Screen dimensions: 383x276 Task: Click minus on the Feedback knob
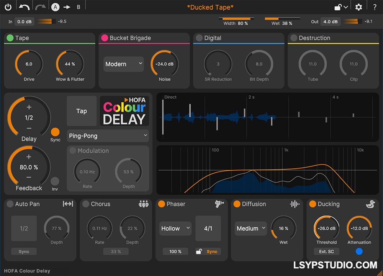click(29, 177)
